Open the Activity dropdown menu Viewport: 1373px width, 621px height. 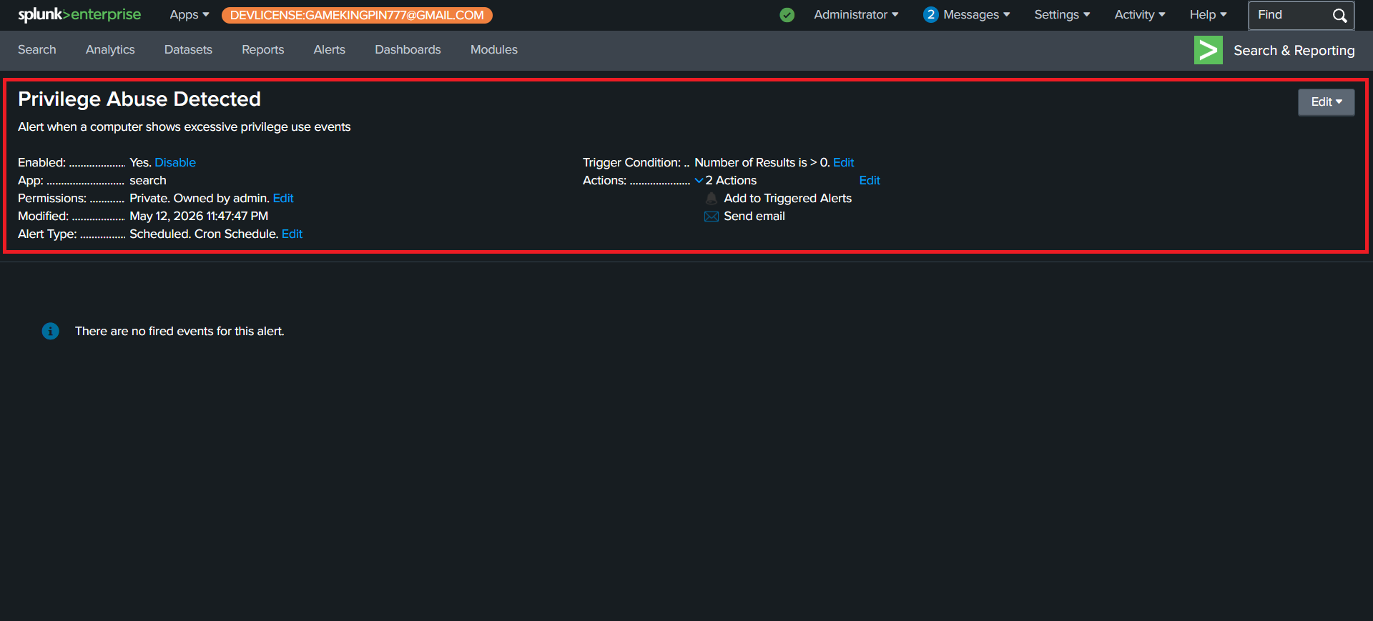pos(1140,15)
